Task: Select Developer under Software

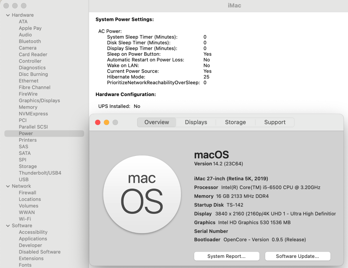Action: (30, 245)
